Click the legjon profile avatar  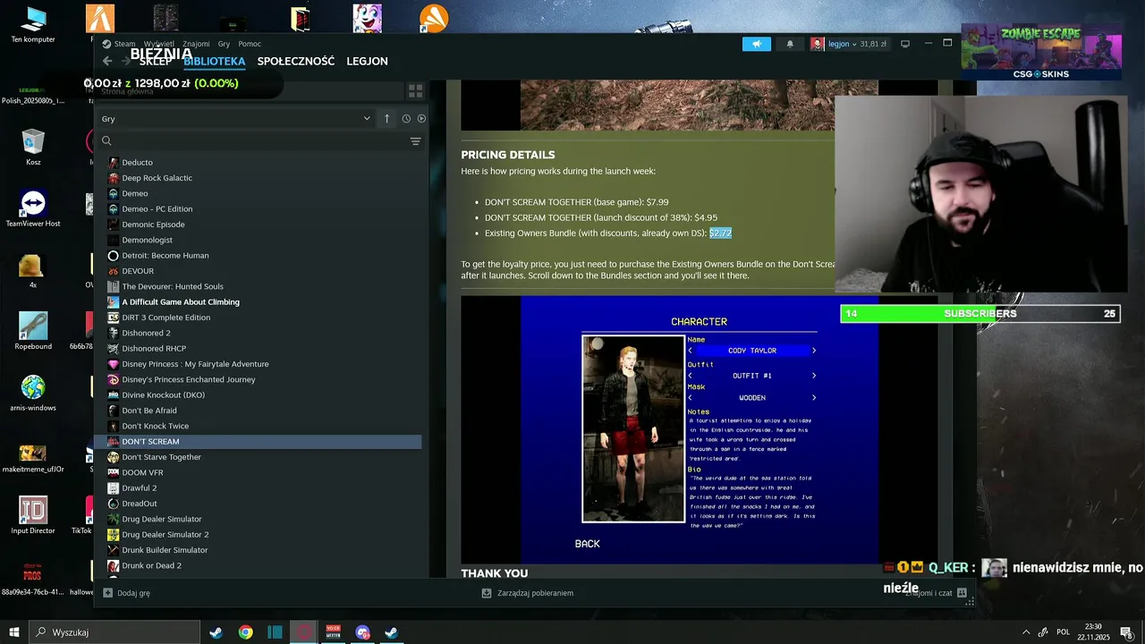818,44
